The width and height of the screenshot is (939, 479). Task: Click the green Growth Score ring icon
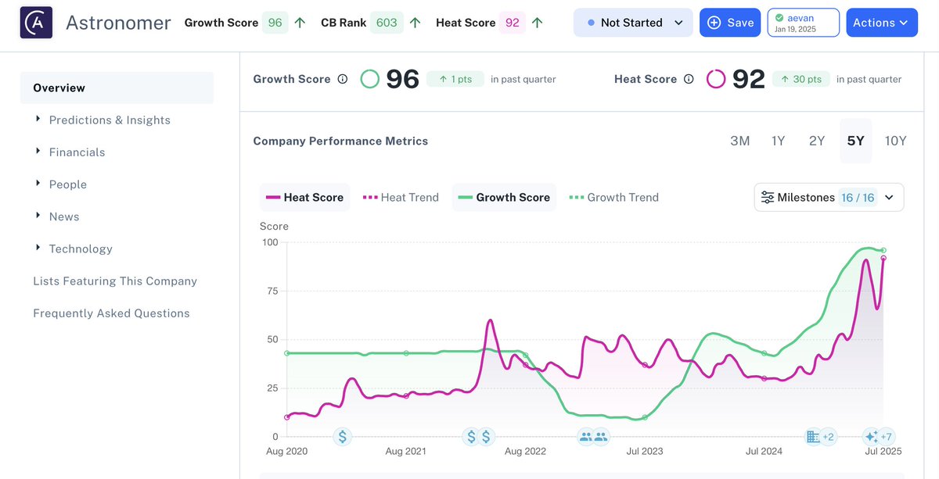tap(370, 79)
